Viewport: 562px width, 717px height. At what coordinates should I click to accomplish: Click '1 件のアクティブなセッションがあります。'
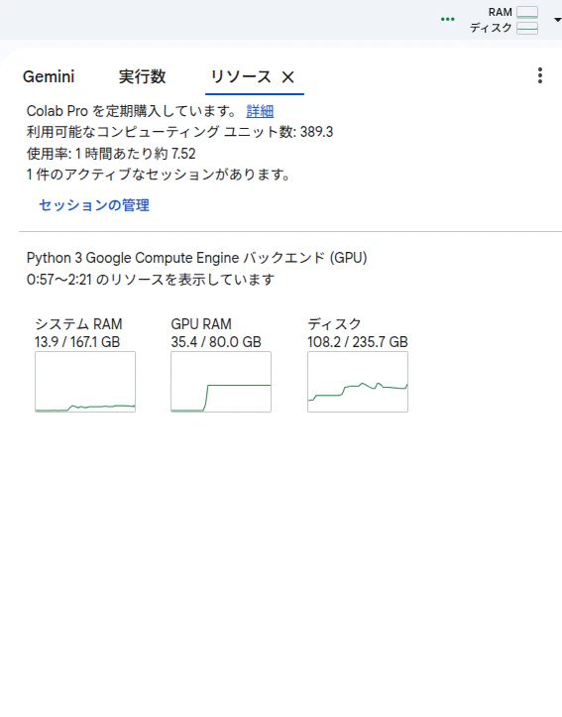pos(159,175)
